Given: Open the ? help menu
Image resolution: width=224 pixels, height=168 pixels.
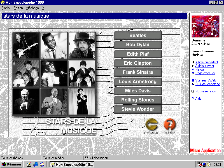Looking at the screenshot, I should pyautogui.click(x=43, y=8).
